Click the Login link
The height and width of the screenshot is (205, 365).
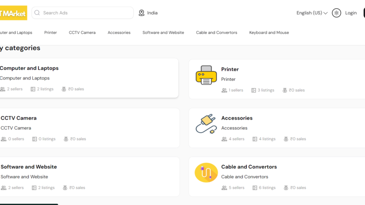click(x=351, y=13)
